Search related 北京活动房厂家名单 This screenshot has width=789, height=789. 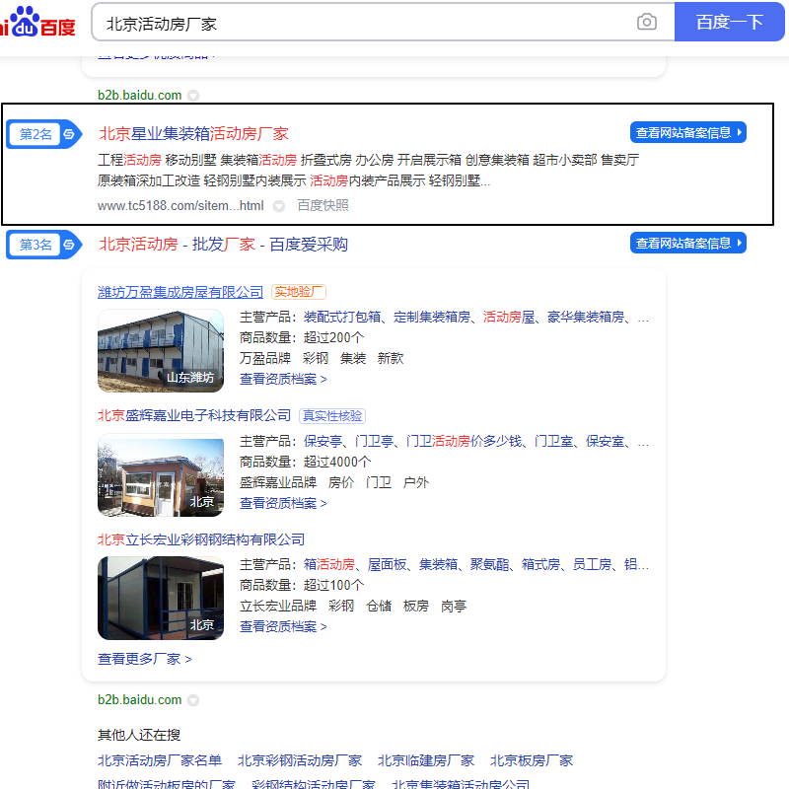tap(160, 760)
